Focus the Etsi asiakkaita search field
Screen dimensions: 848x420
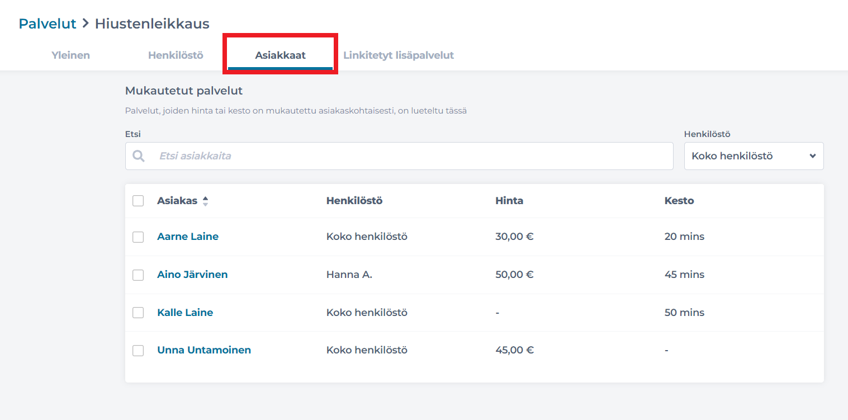[x=411, y=156]
